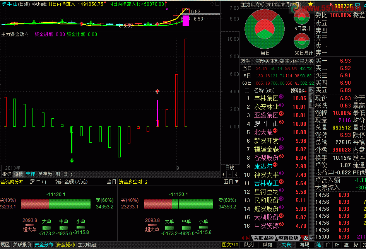The image size is (366, 249).
Task: Select the 海南板块 tab
Action: point(288,238)
